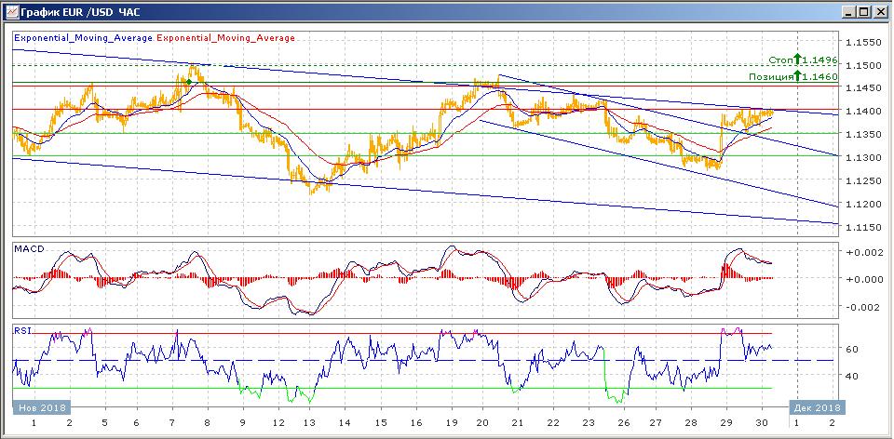Click the green position marker dot on the chart
The height and width of the screenshot is (439, 894).
pos(189,82)
